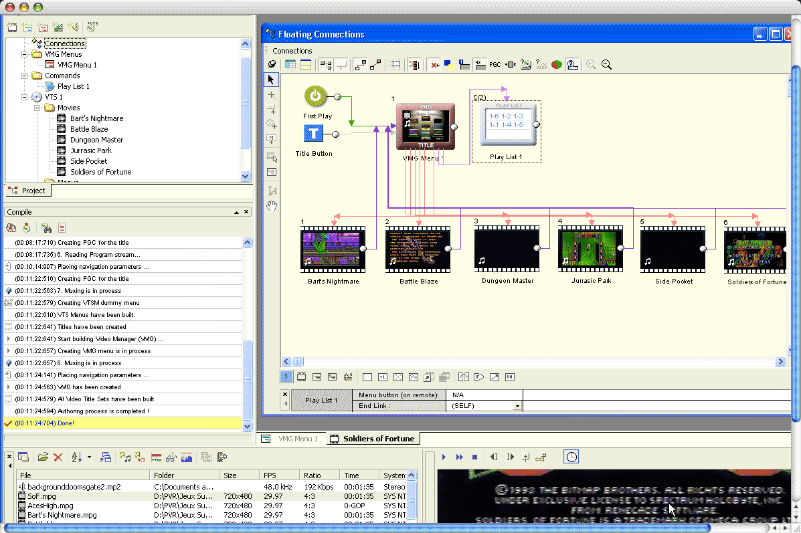The image size is (801, 533).
Task: Select the Battle Blaze movie thumbnail
Action: pyautogui.click(x=418, y=249)
